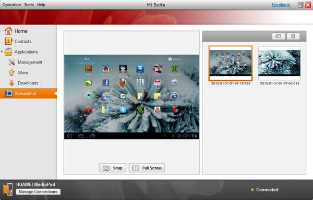
Task: Click YouTube icon in device preview
Action: coord(158,109)
